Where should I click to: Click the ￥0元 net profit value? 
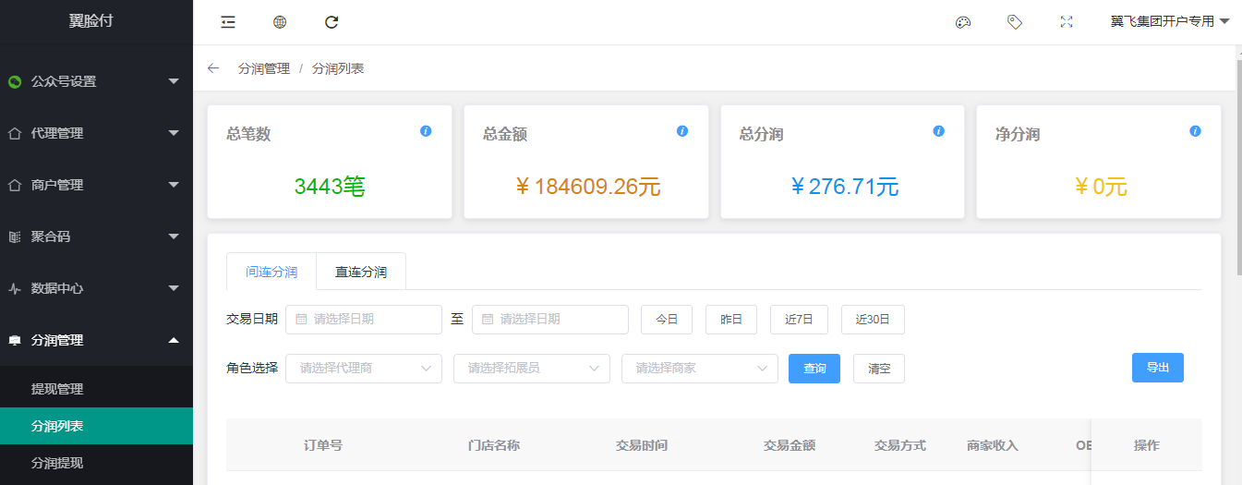(x=1099, y=187)
